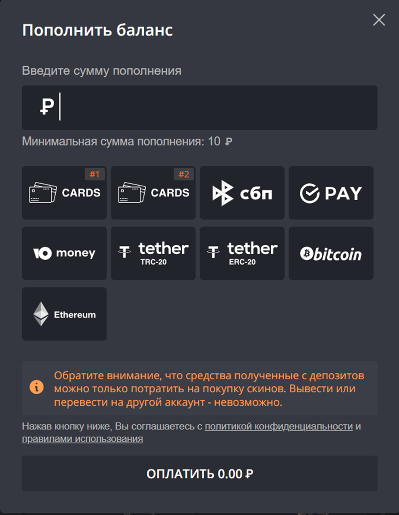Click the orange #2 badge on CARDS
This screenshot has width=399, height=515.
click(x=184, y=175)
